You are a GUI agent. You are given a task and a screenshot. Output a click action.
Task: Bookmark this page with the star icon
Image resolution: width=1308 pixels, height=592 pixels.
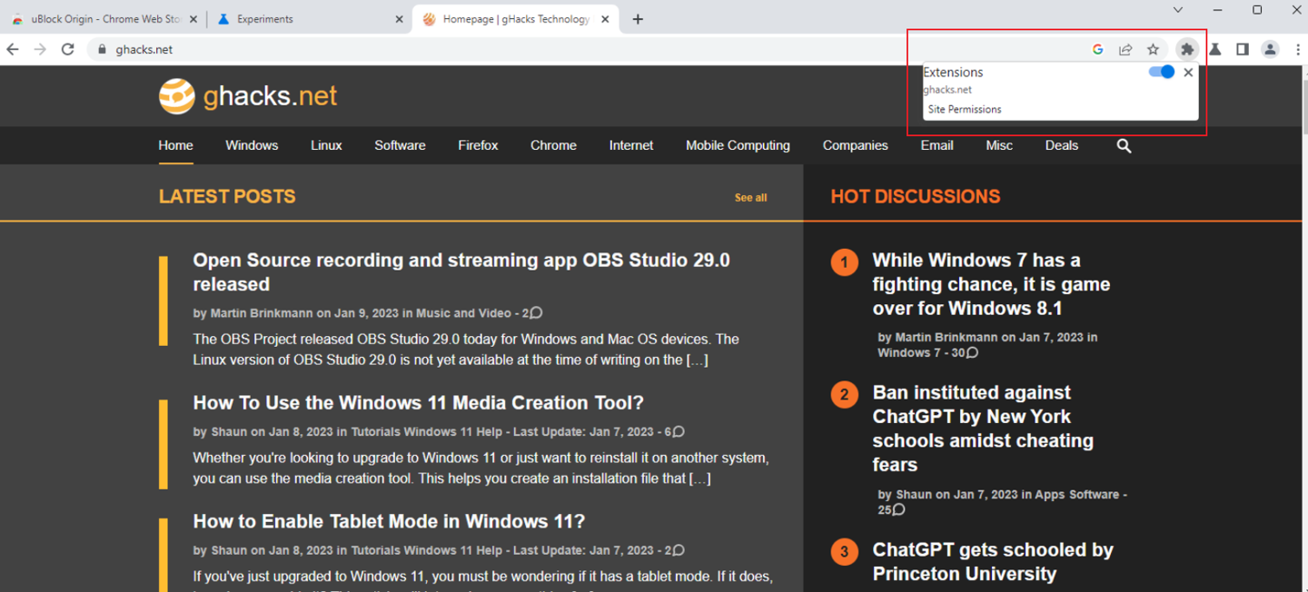pos(1153,49)
